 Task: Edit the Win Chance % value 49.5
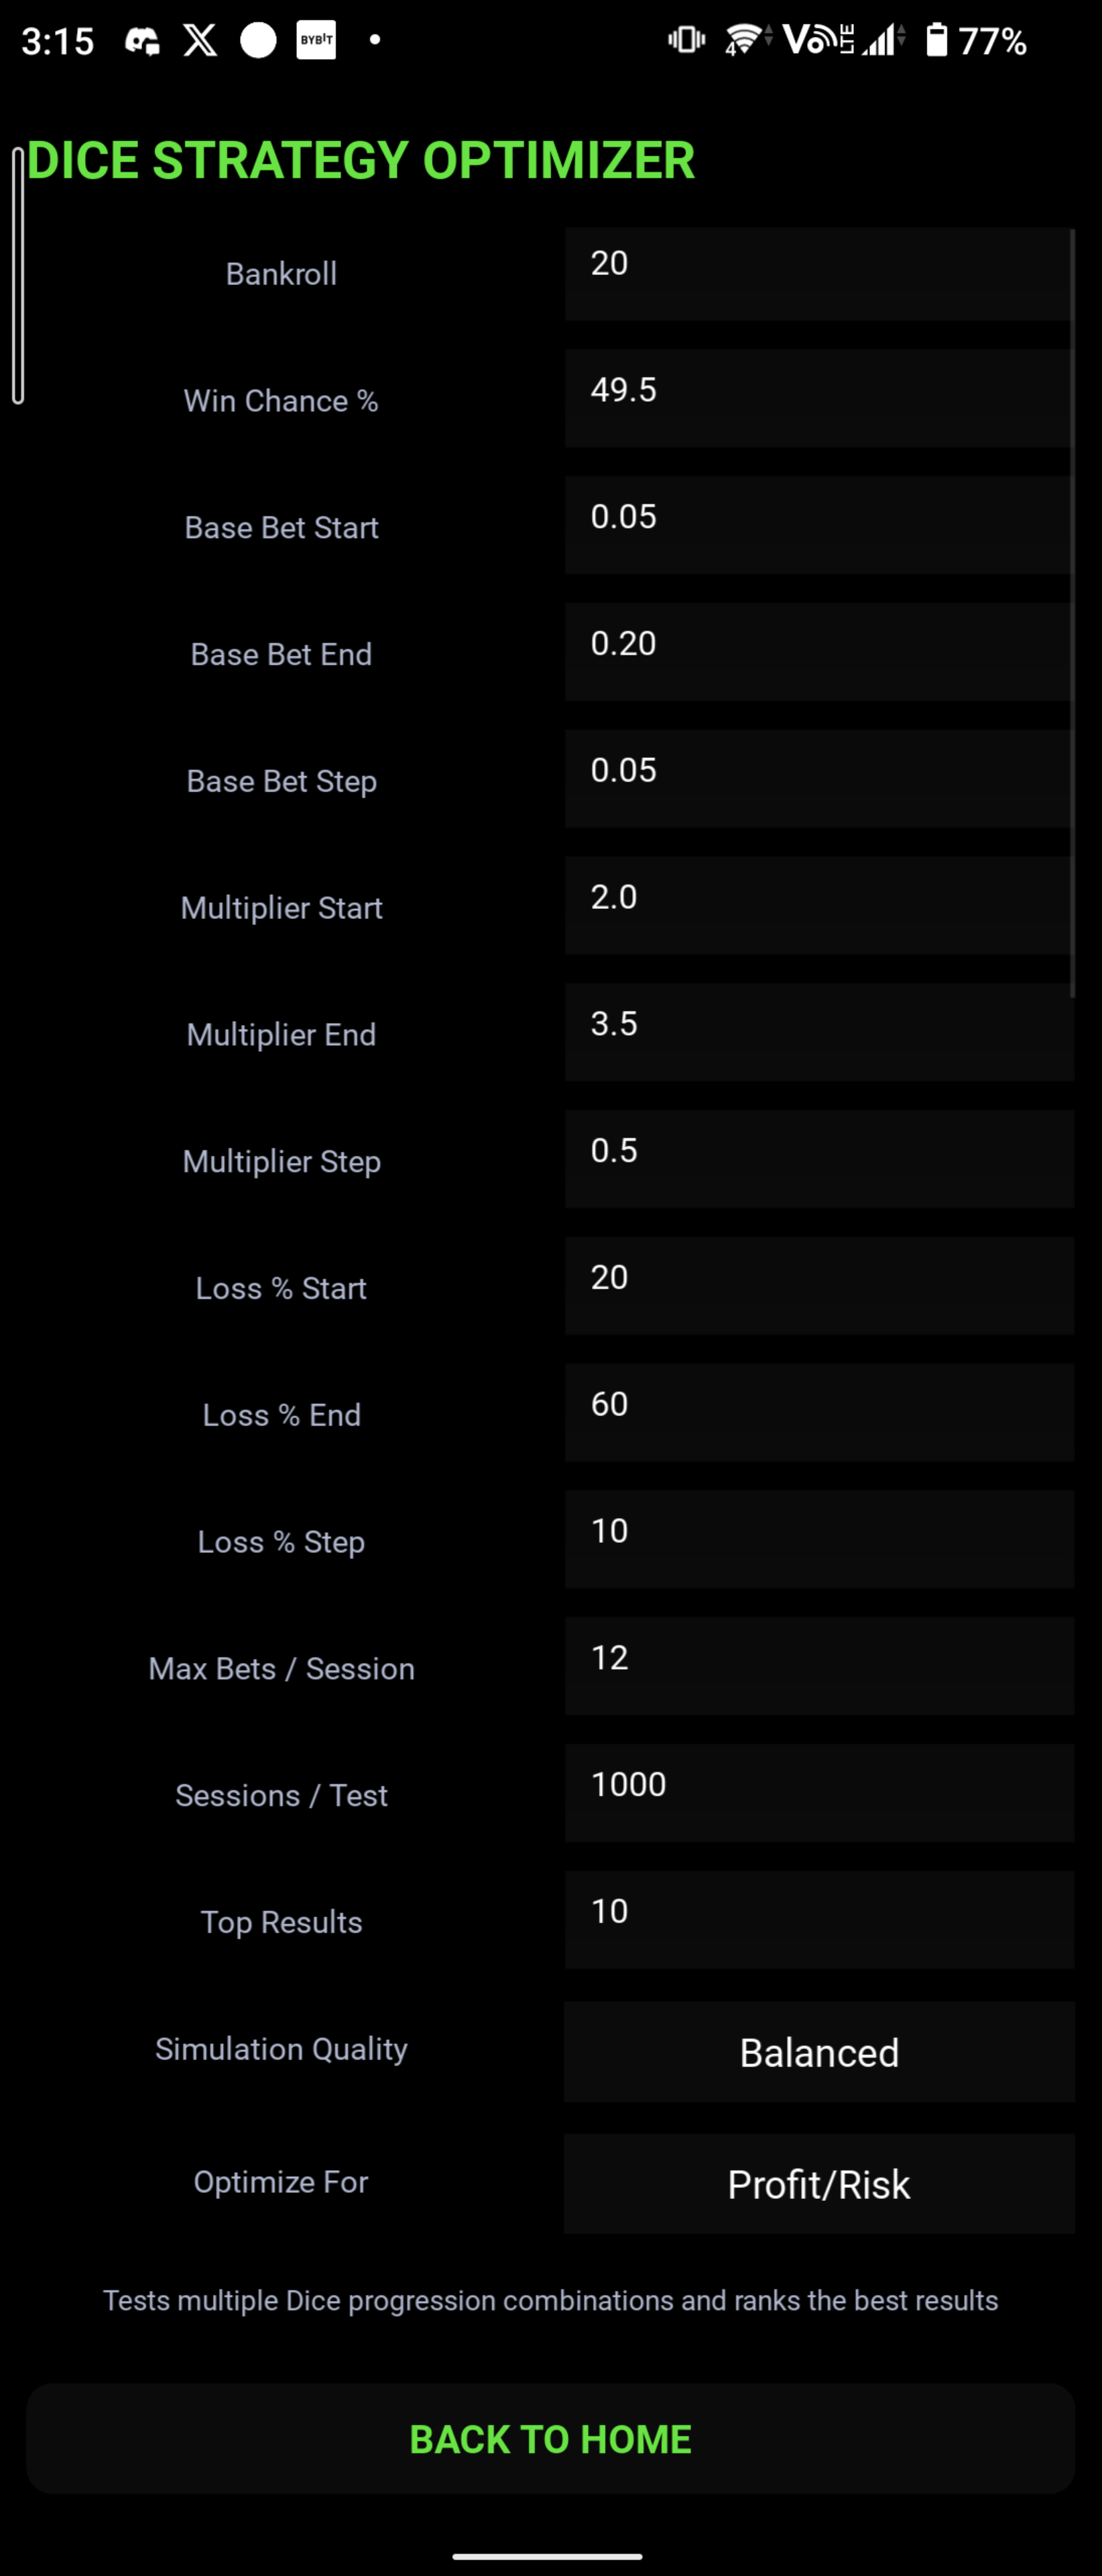click(x=817, y=399)
